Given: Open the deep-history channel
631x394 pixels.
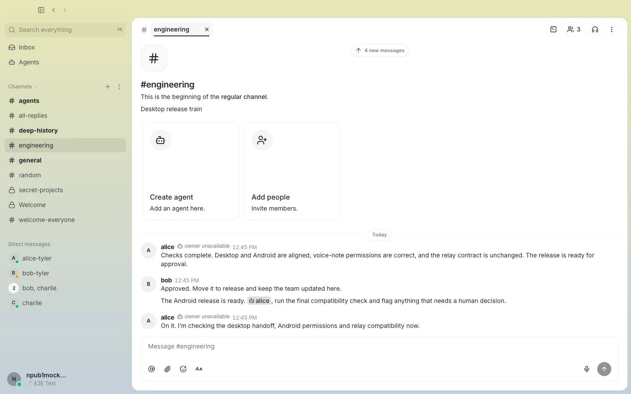Looking at the screenshot, I should pyautogui.click(x=65, y=130).
